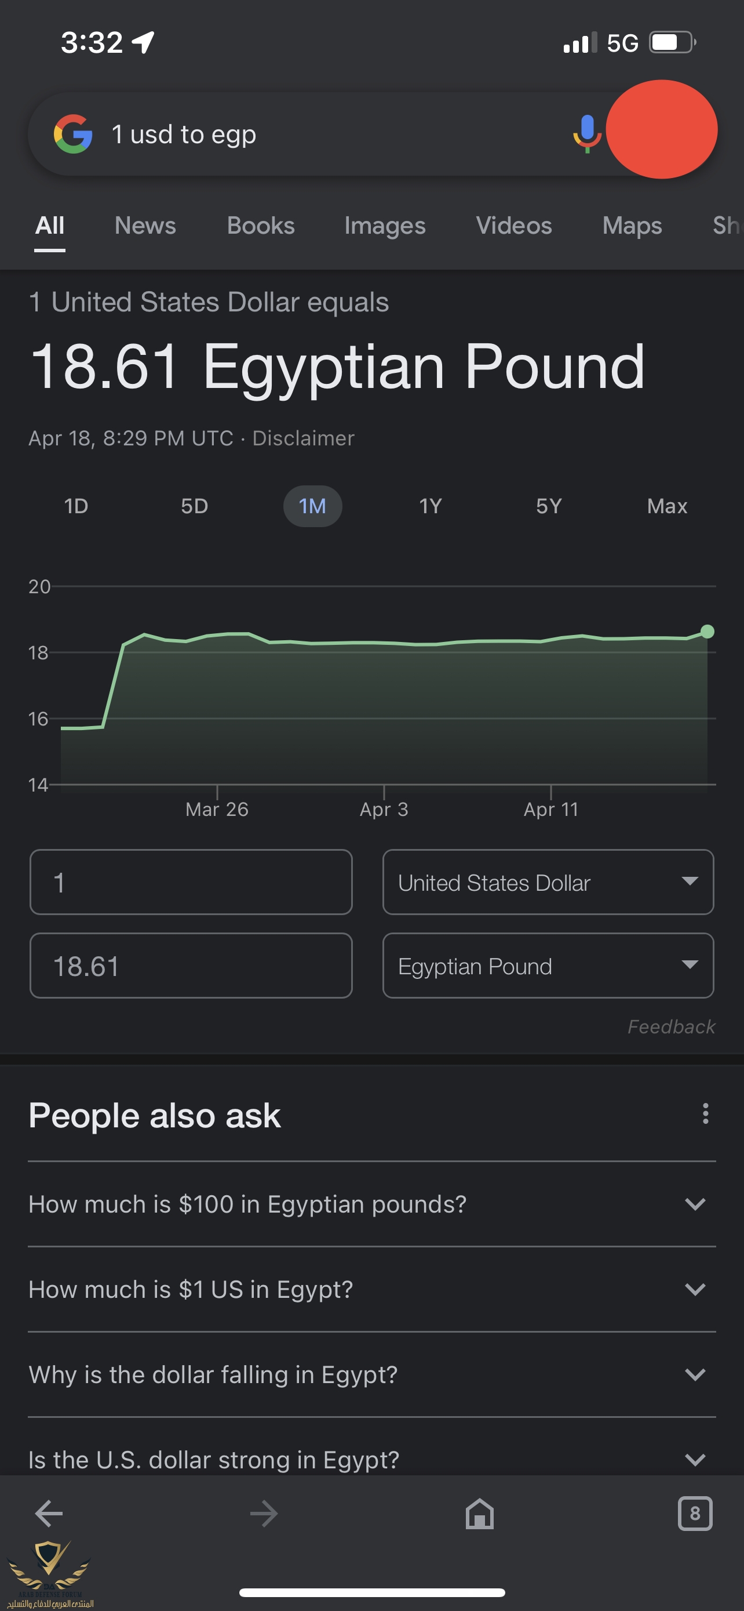Open the Disclaimer link
The height and width of the screenshot is (1611, 744).
pos(303,438)
